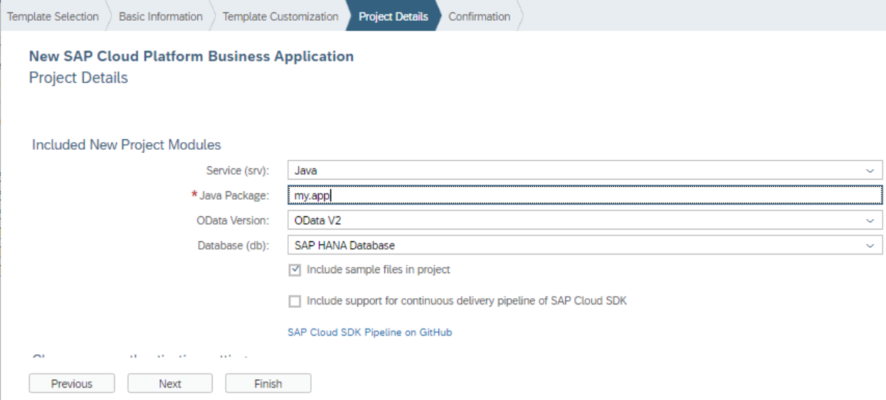Uncheck the Include sample files checkbox
This screenshot has width=886, height=400.
coord(295,270)
